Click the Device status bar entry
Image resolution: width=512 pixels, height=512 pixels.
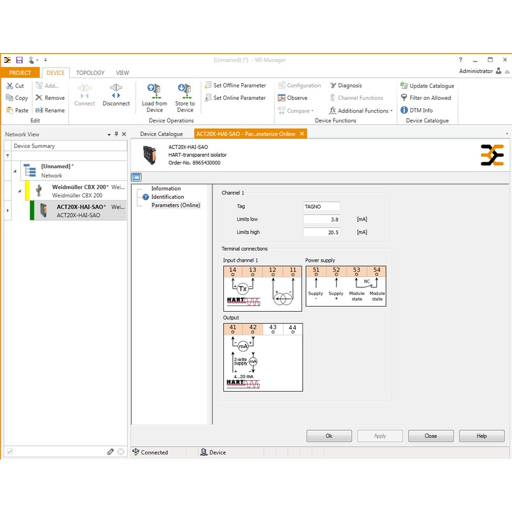(213, 452)
